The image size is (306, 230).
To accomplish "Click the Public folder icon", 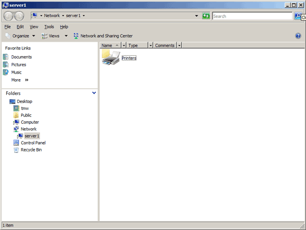I will 16,115.
